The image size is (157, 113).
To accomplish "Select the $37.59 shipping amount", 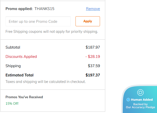I will (x=94, y=66).
